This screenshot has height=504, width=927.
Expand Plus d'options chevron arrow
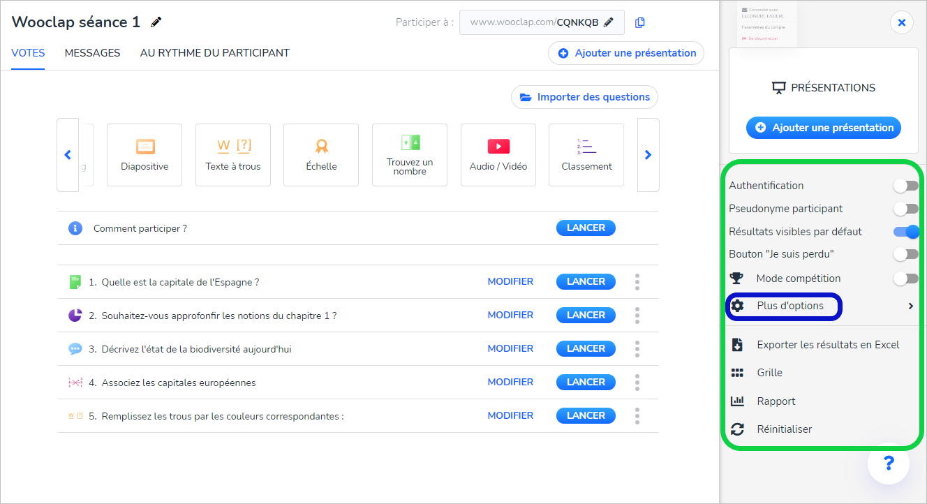[x=911, y=306]
